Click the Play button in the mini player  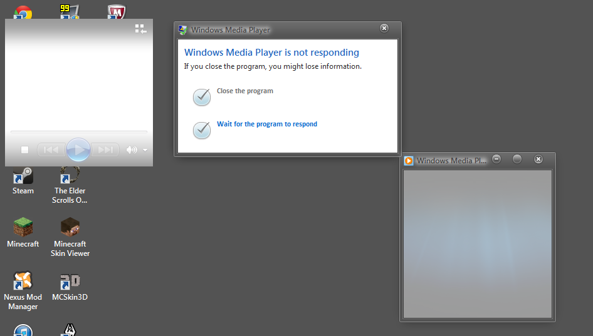tap(78, 150)
